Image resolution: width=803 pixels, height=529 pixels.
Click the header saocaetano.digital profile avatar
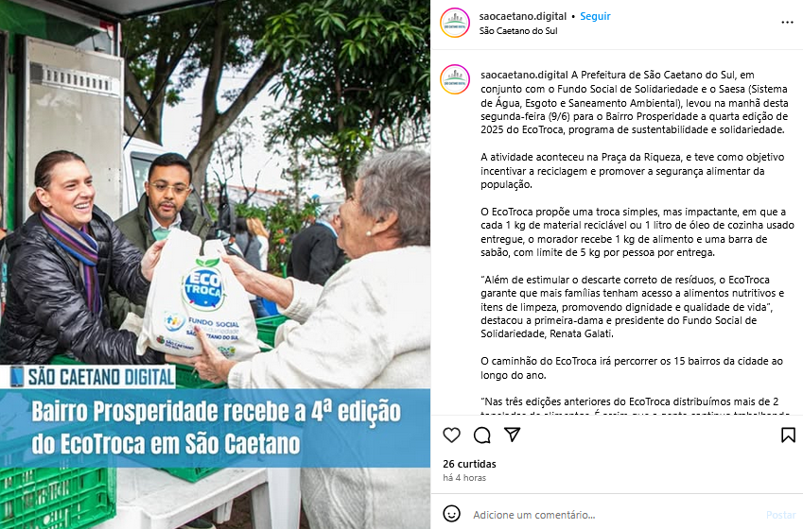click(455, 23)
